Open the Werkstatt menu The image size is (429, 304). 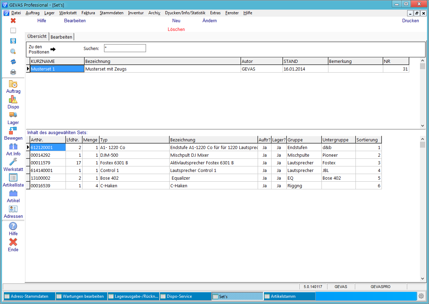[x=68, y=13]
